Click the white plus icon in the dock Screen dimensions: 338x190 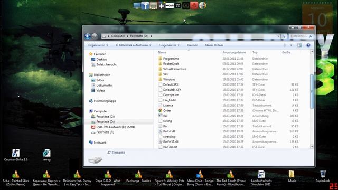coord(162,6)
